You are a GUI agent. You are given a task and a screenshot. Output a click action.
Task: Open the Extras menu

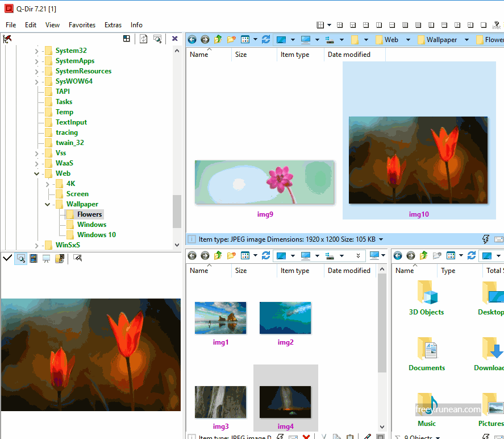(x=113, y=25)
